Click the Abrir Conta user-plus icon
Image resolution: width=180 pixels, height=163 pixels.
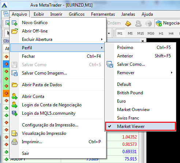(x=15, y=96)
